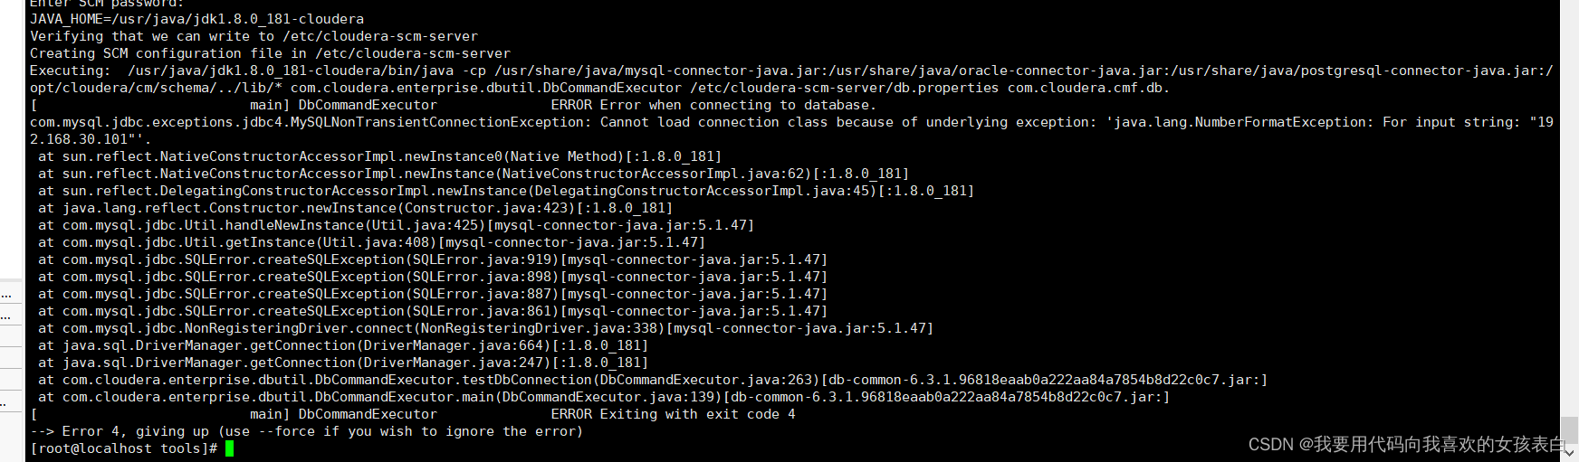Click the NonRegisteringDriver.connect stack line
Screen dimensions: 1579x462
(485, 328)
